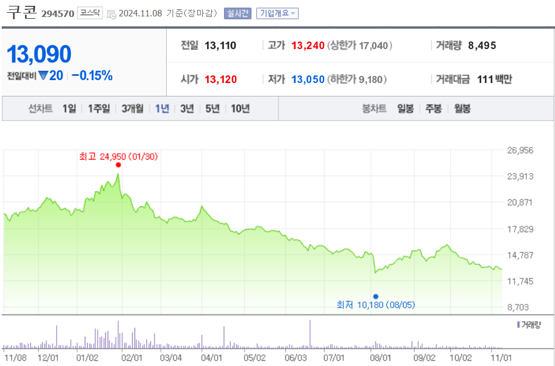The image size is (555, 366).
Task: Switch to the 일봉 candle chart
Action: 405,109
